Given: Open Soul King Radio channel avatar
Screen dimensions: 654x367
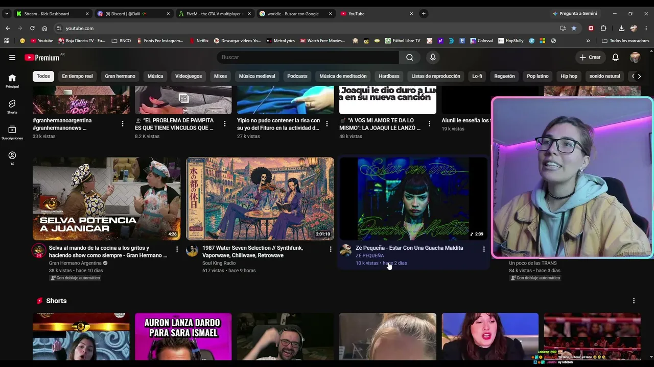Looking at the screenshot, I should (x=192, y=250).
